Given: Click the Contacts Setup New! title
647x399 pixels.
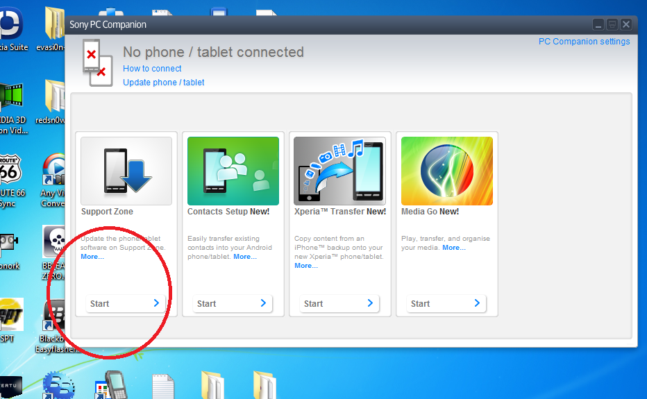Looking at the screenshot, I should (228, 211).
